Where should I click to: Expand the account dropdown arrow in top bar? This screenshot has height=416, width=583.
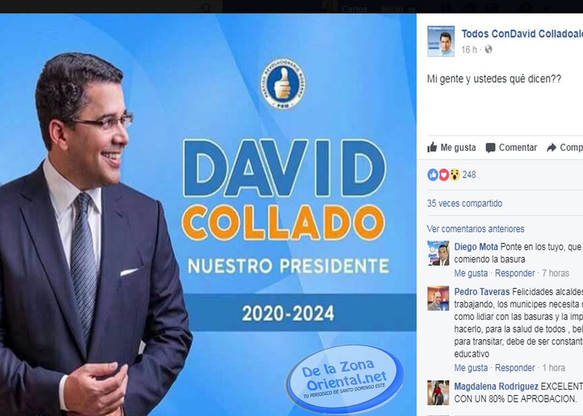[x=547, y=8]
